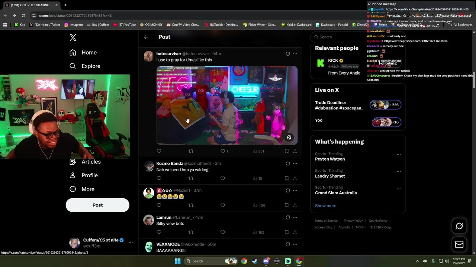Open options for Landry Shamet trend
The height and width of the screenshot is (267, 476).
[x=399, y=171]
